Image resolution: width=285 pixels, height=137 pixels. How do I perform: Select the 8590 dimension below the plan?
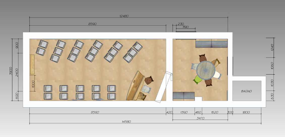tap(95, 112)
